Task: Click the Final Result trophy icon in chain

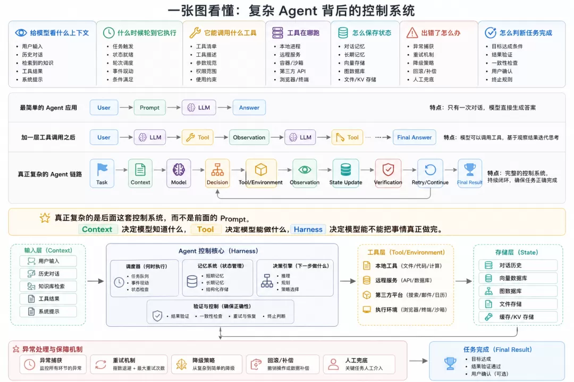Action: 470,170
